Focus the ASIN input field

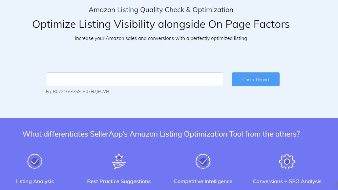(134, 79)
